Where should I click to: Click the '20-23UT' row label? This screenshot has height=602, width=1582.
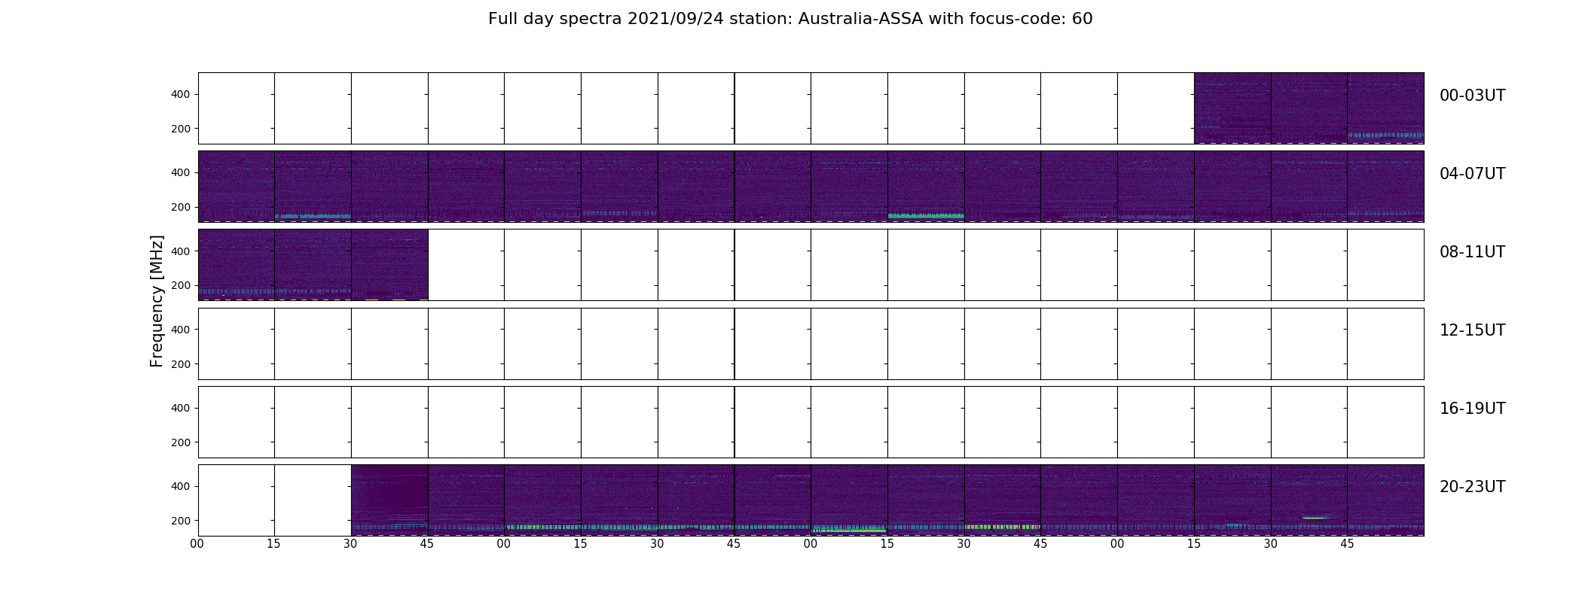click(1472, 487)
